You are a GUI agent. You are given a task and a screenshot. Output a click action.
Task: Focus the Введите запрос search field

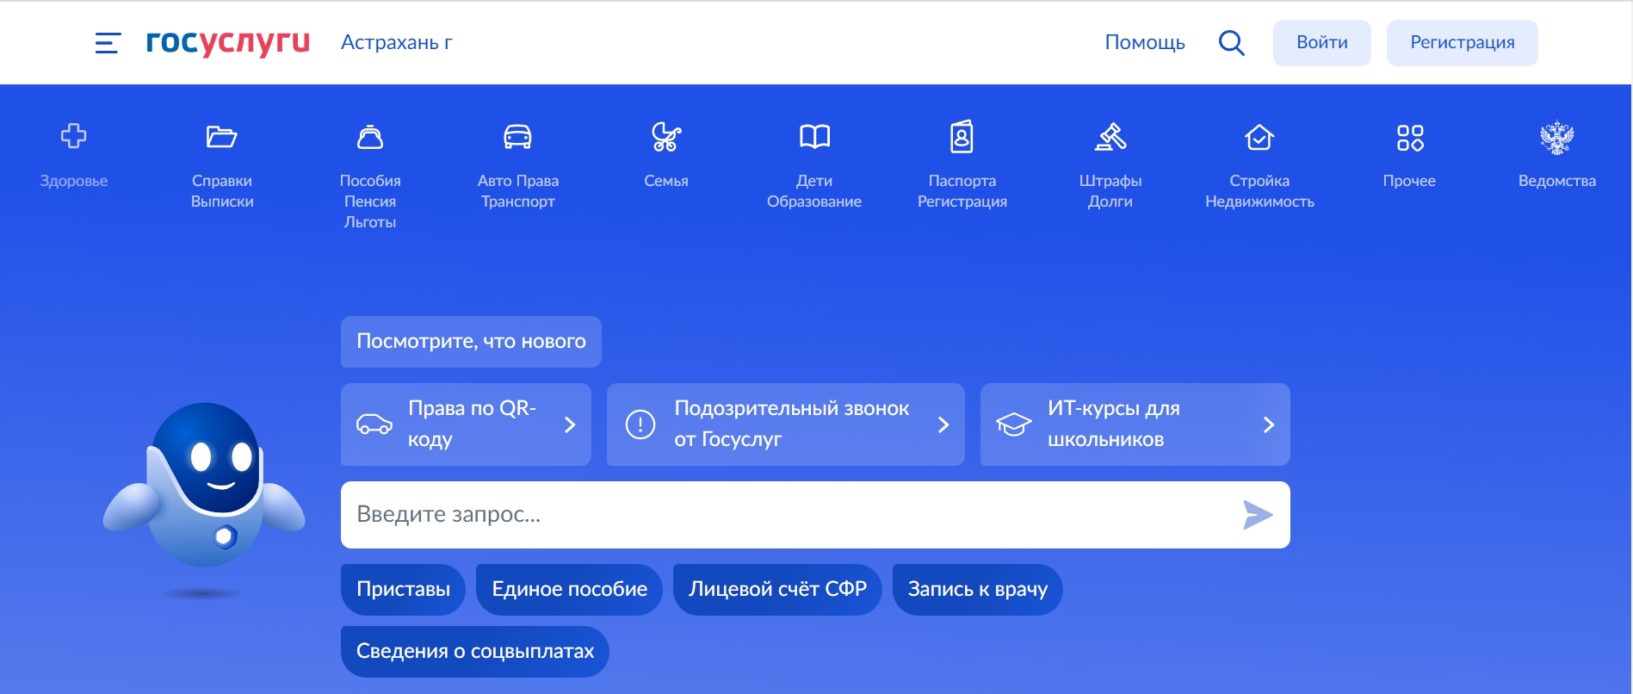pyautogui.click(x=815, y=515)
